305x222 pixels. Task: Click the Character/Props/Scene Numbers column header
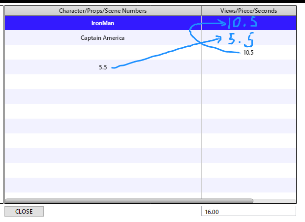click(103, 11)
